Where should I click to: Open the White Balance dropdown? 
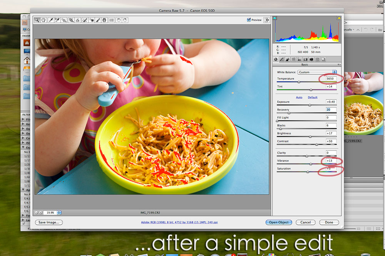tap(318, 72)
